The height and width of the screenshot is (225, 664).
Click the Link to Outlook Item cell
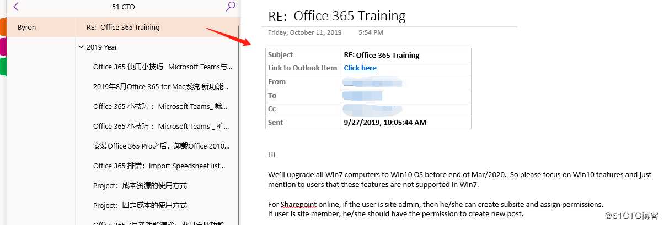tap(303, 68)
